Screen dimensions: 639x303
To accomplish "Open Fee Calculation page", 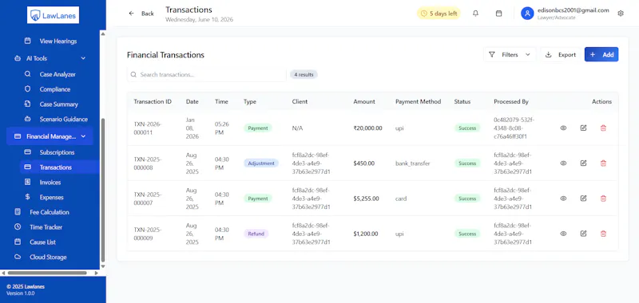I will point(50,212).
